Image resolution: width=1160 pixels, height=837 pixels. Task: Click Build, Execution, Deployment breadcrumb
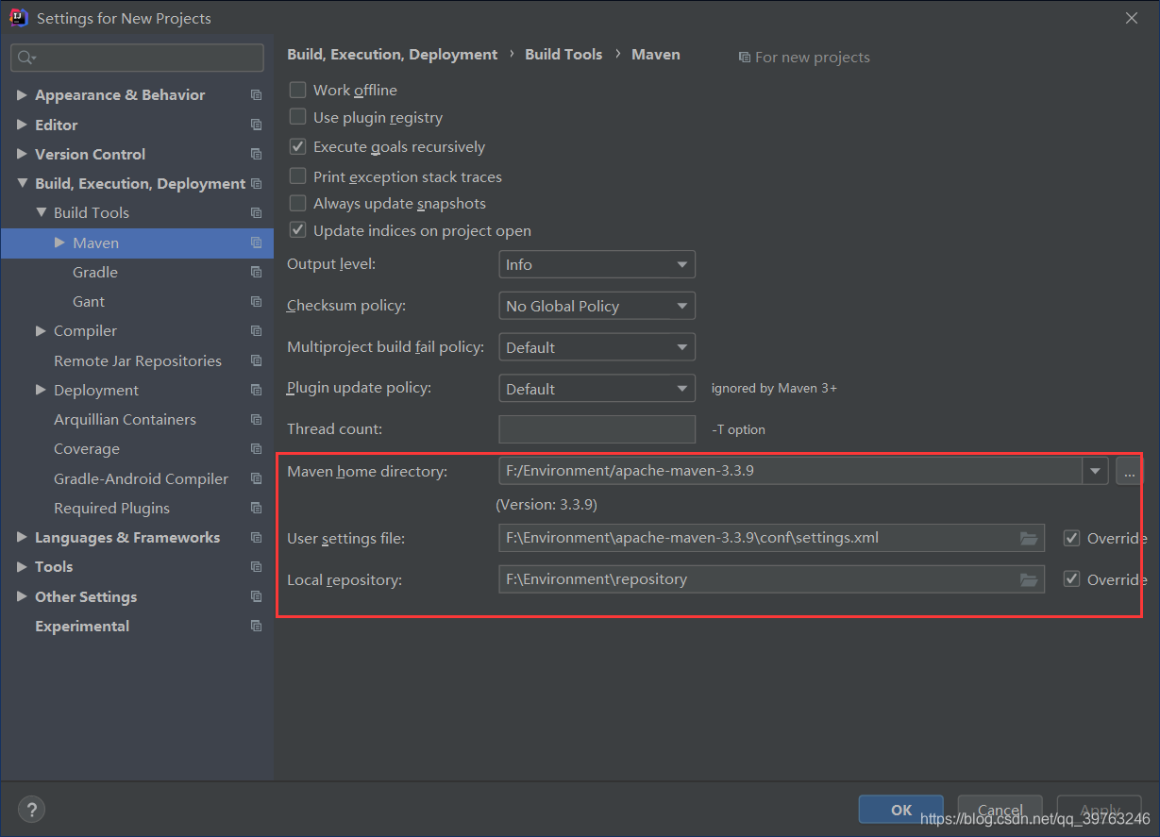392,55
